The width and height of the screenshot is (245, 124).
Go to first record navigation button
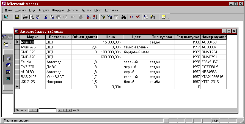(31, 110)
